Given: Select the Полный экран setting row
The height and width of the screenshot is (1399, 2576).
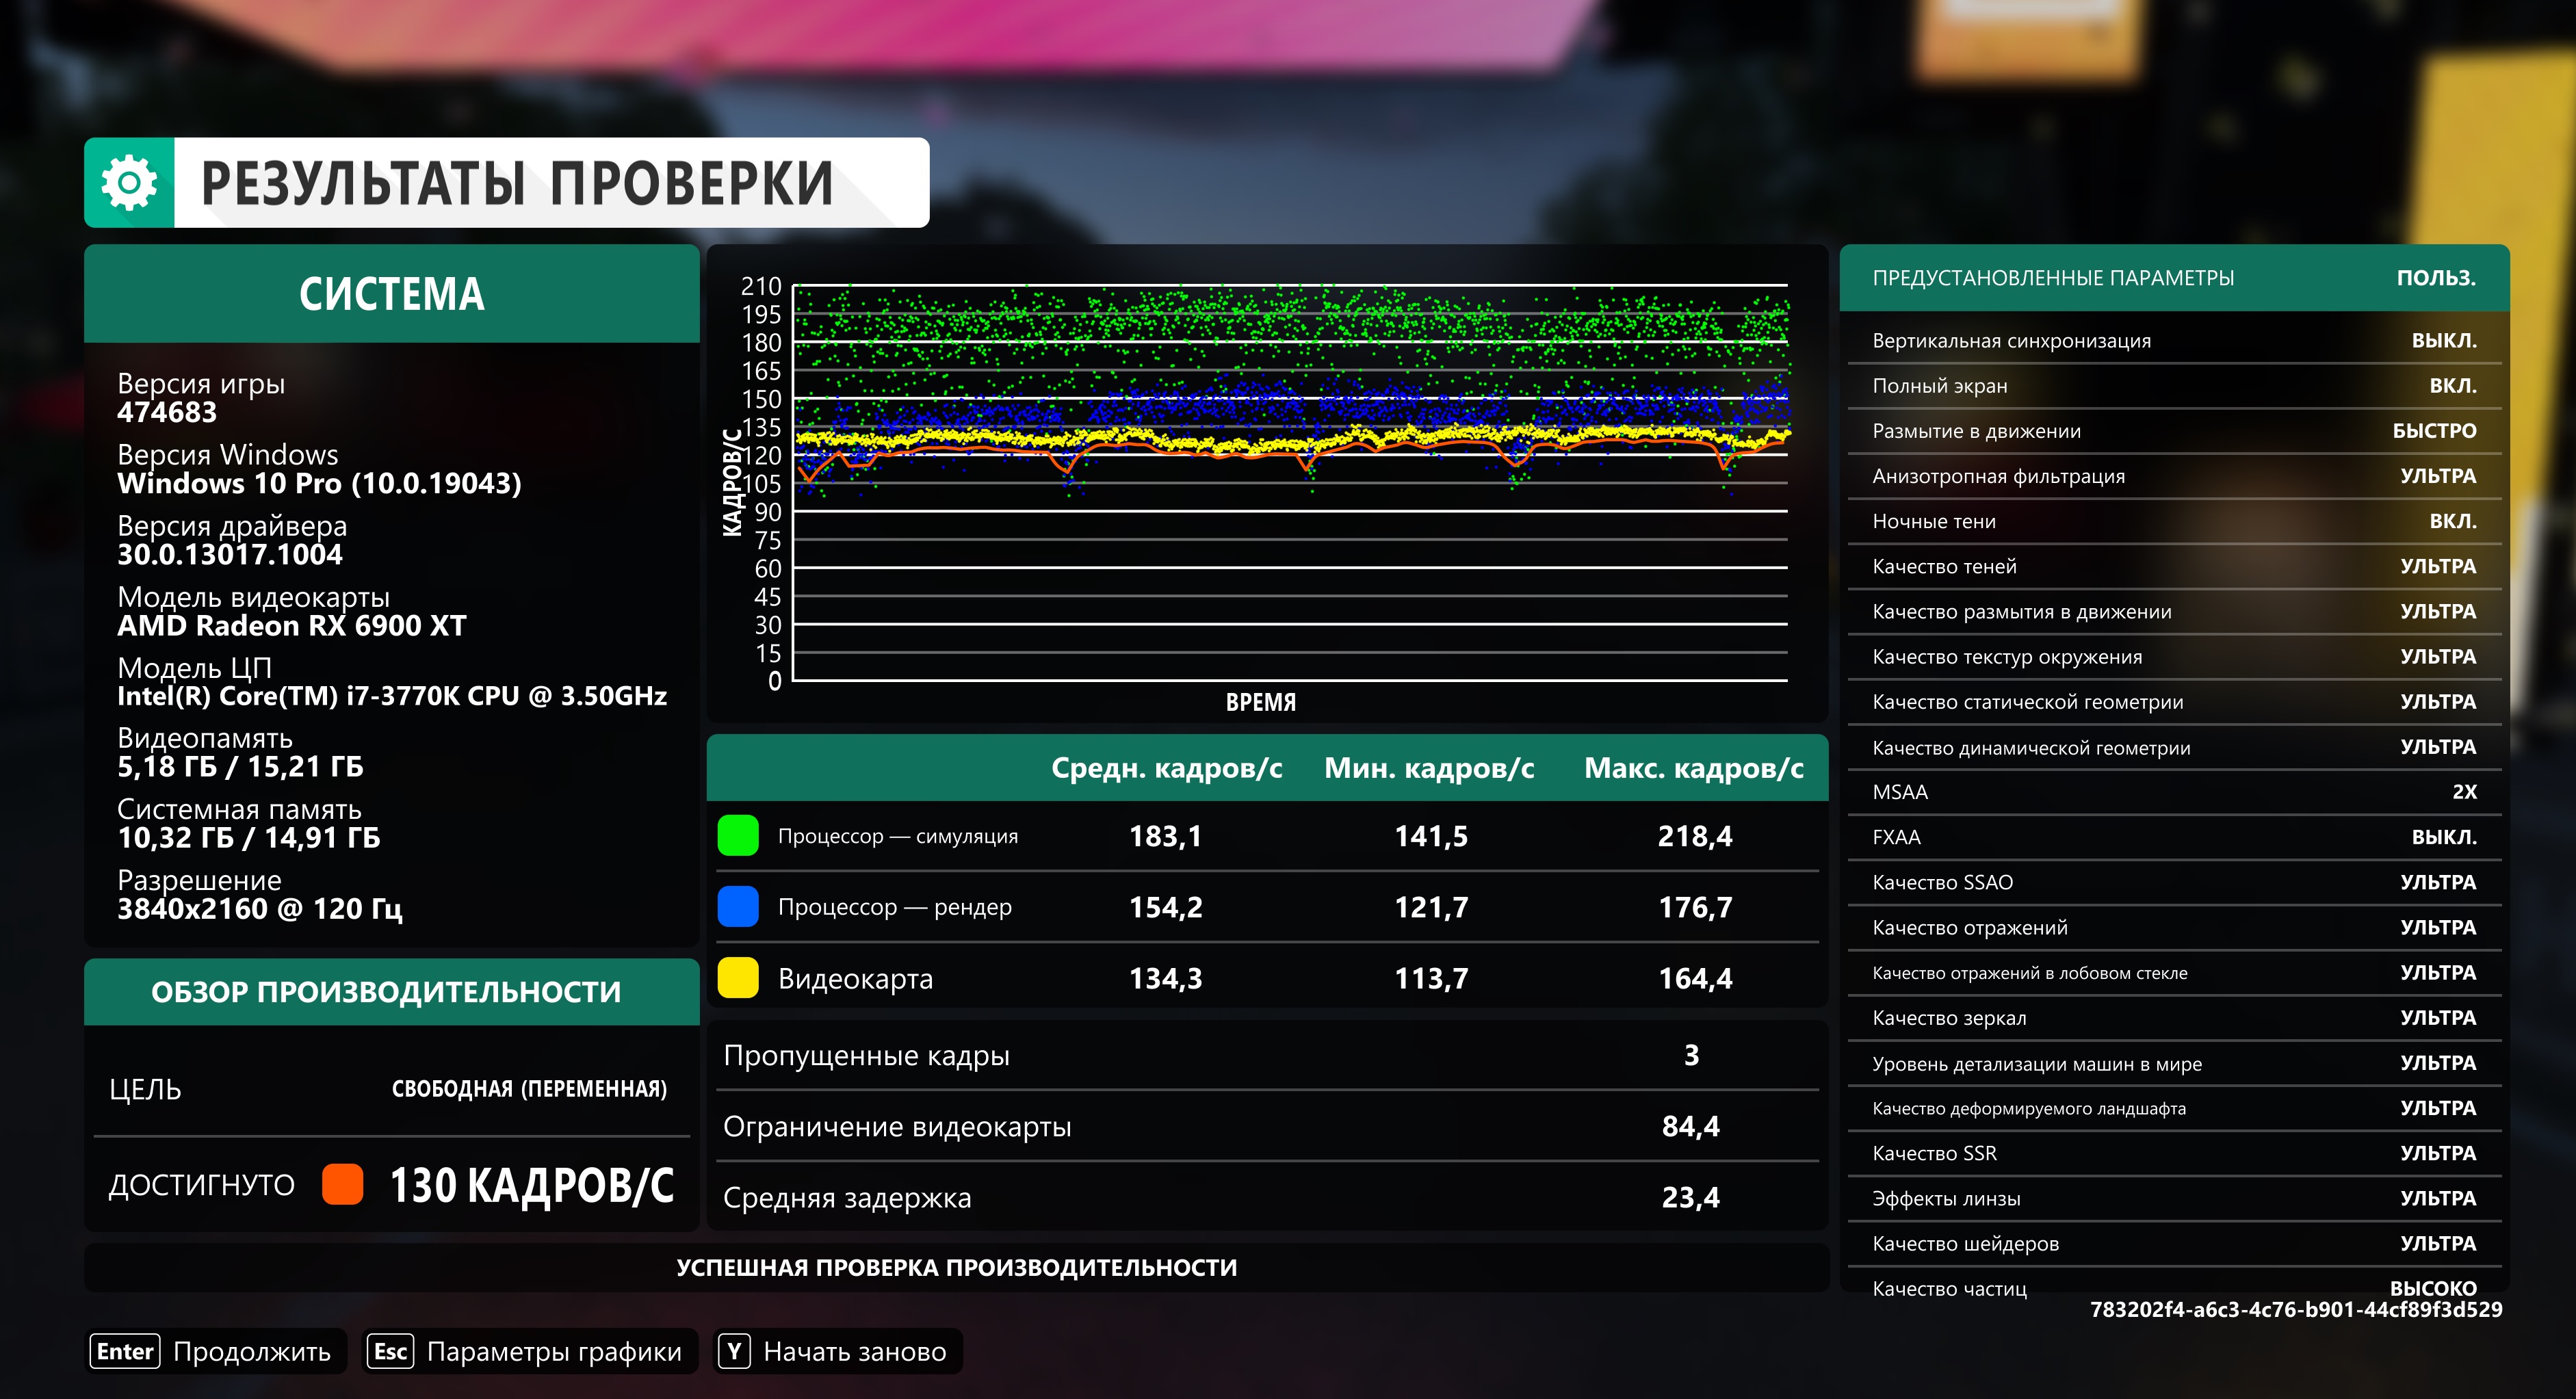Looking at the screenshot, I should pyautogui.click(x=2173, y=386).
